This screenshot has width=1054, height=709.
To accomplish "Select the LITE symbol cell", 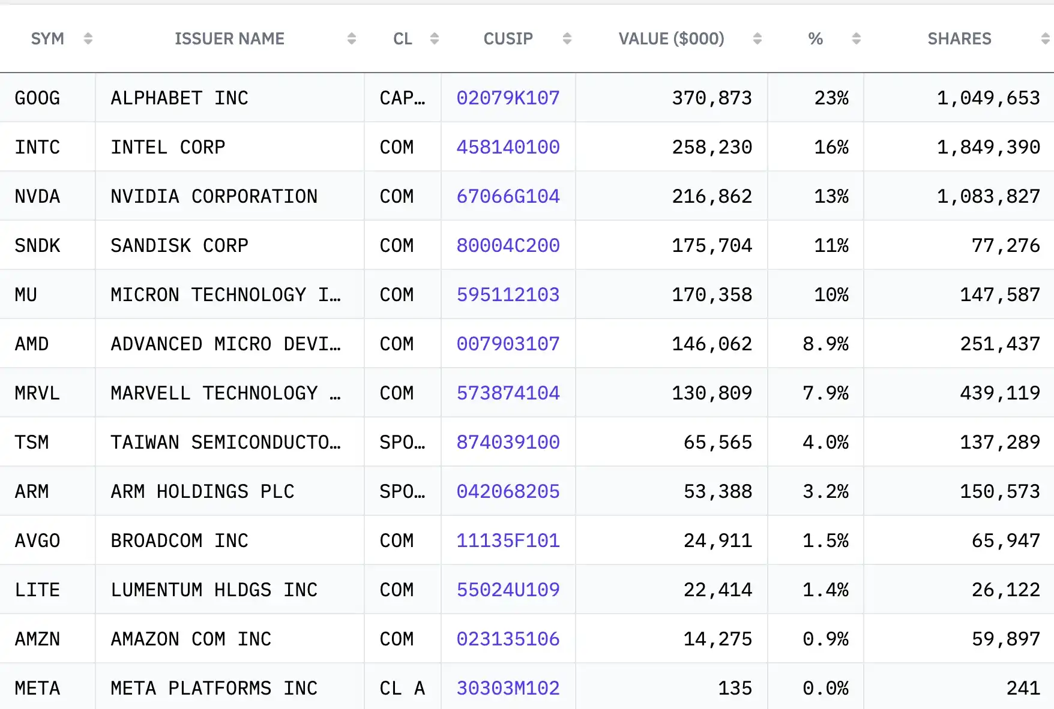I will click(47, 590).
